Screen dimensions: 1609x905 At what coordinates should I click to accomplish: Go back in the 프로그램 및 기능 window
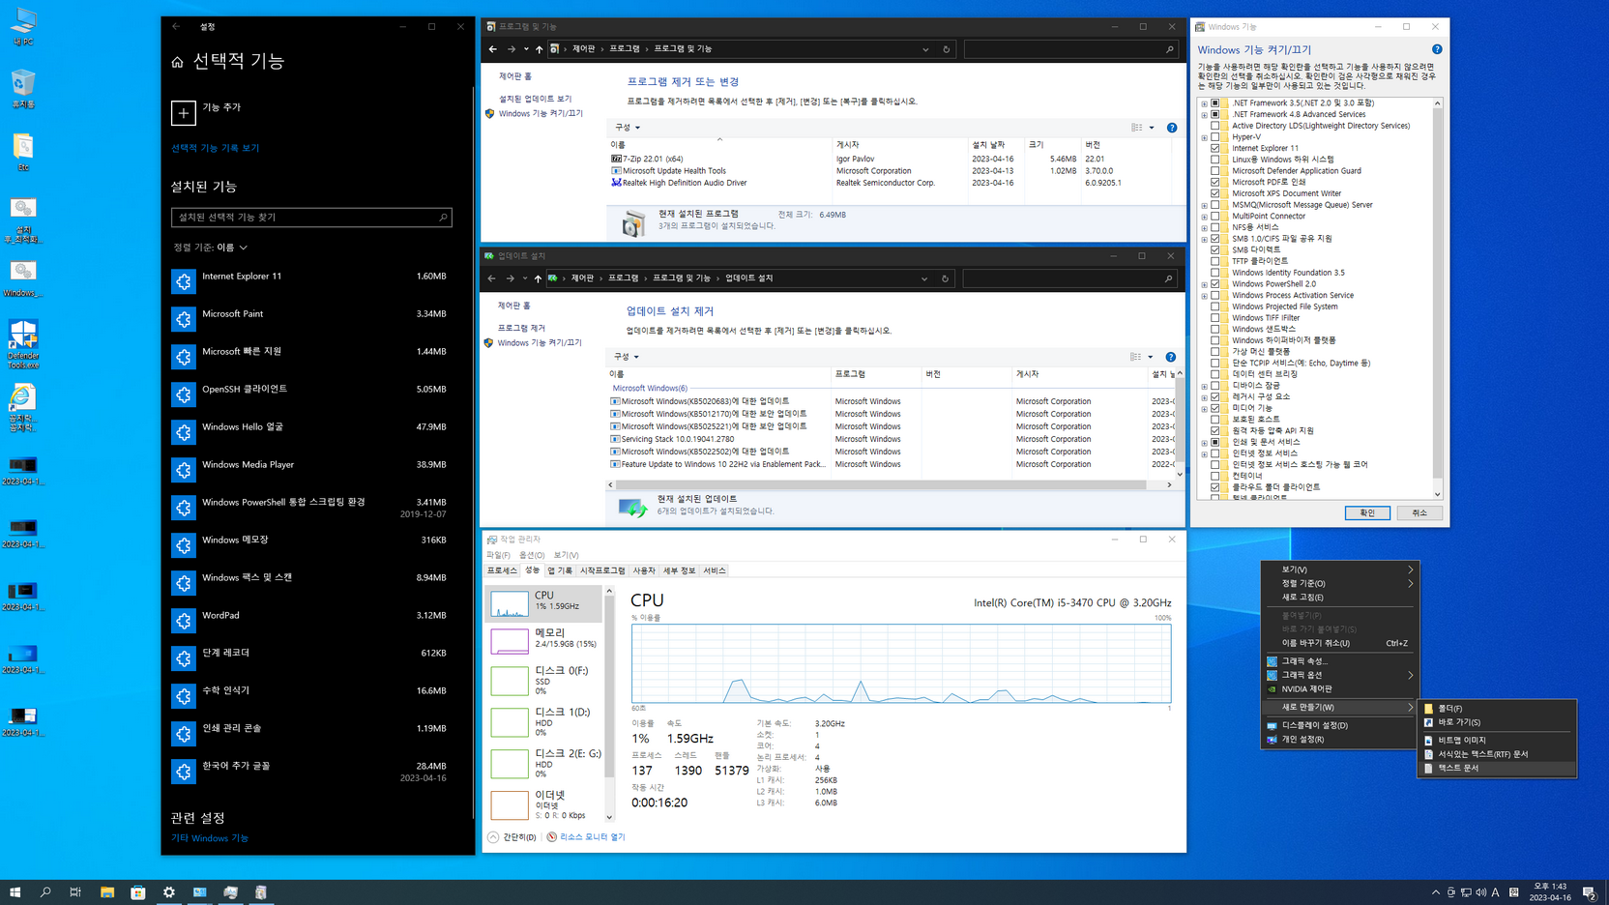[493, 49]
